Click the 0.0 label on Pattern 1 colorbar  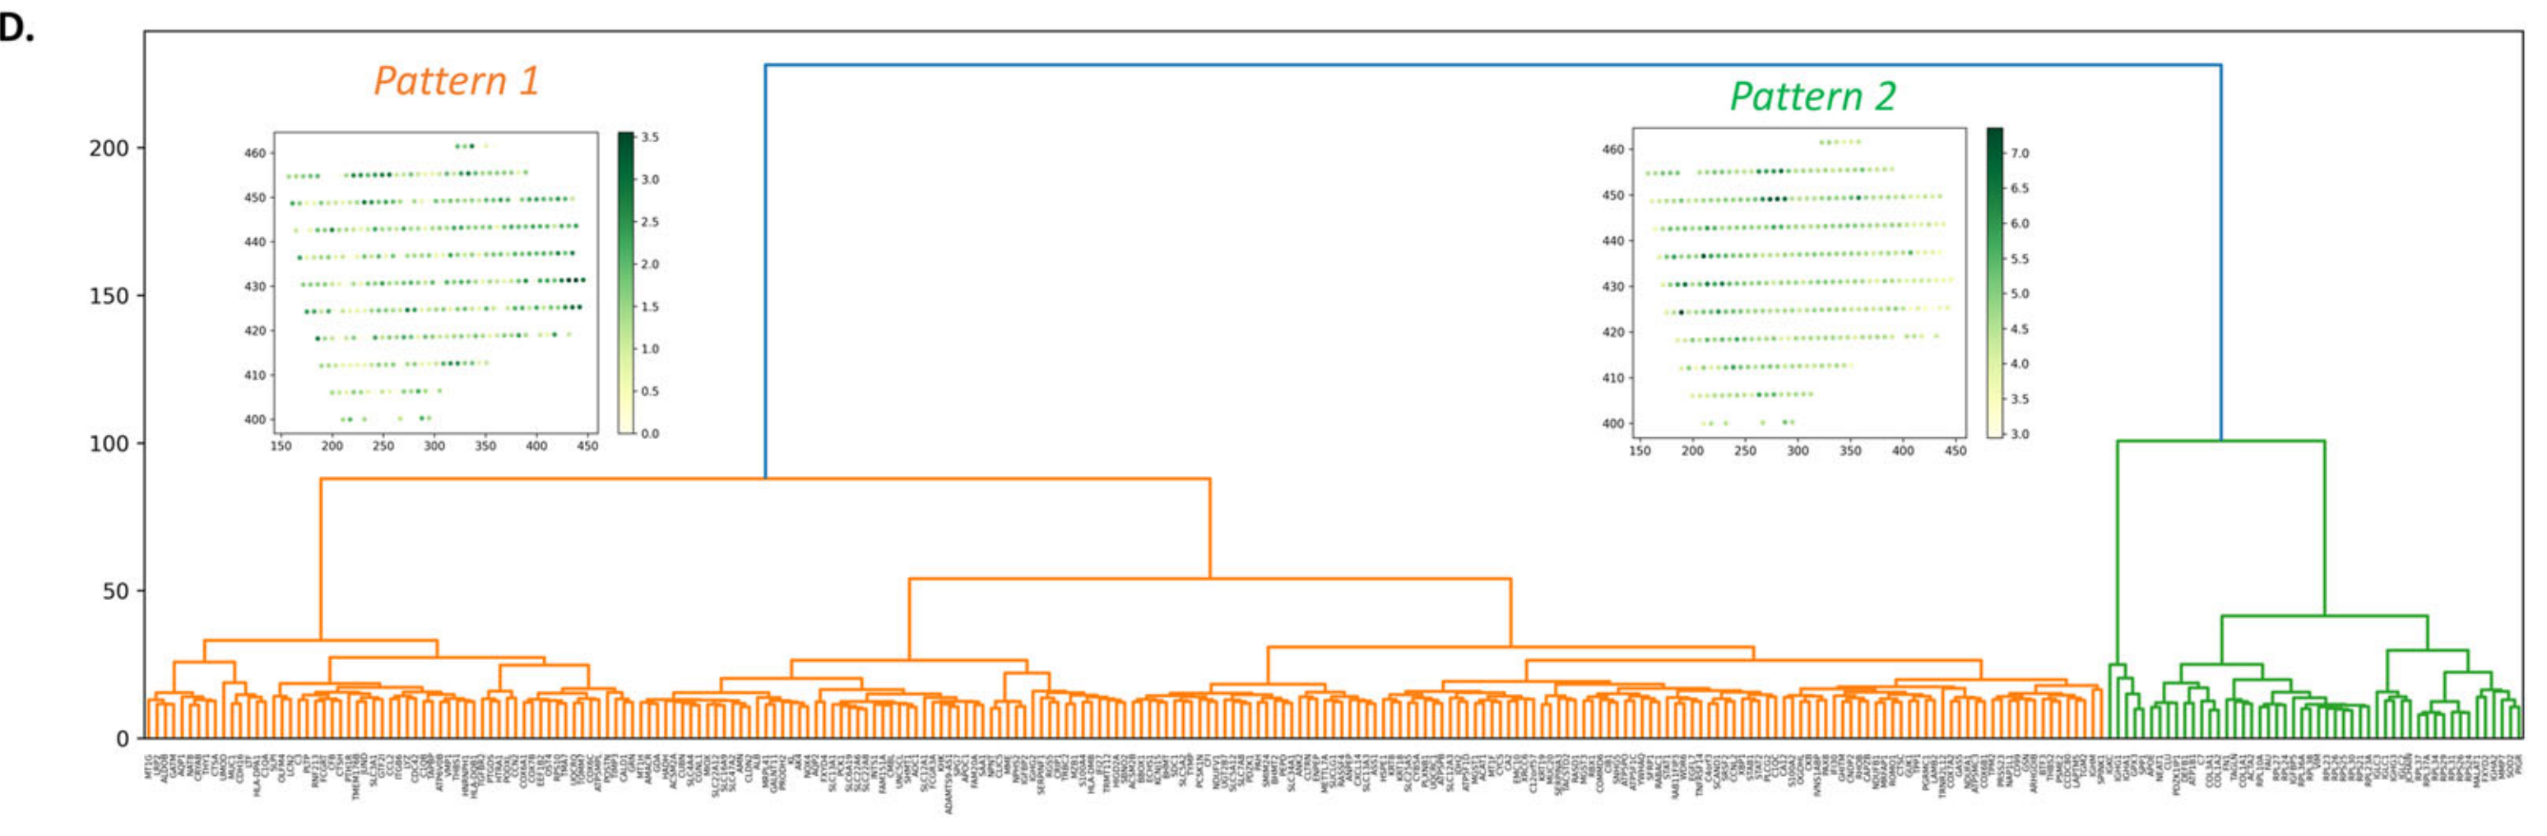[x=650, y=433]
